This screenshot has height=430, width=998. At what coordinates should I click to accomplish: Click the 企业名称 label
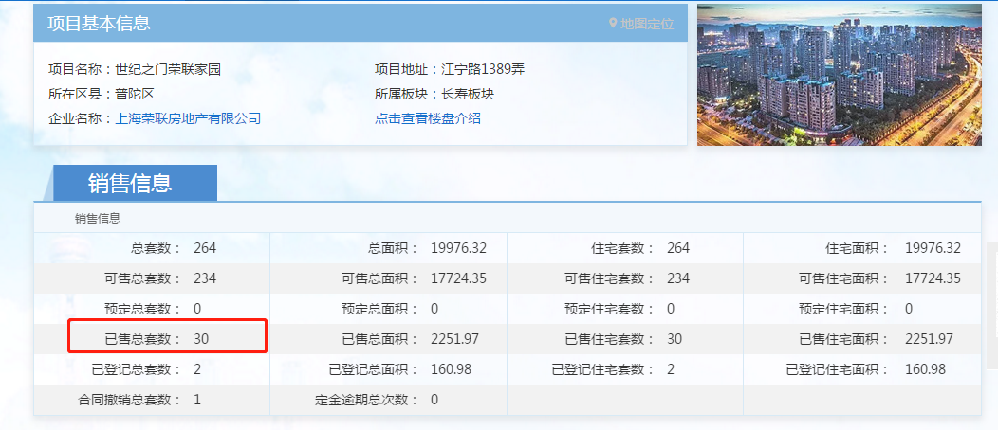81,118
